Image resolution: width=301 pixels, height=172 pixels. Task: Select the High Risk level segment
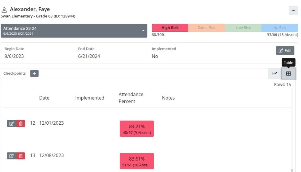[x=170, y=28]
